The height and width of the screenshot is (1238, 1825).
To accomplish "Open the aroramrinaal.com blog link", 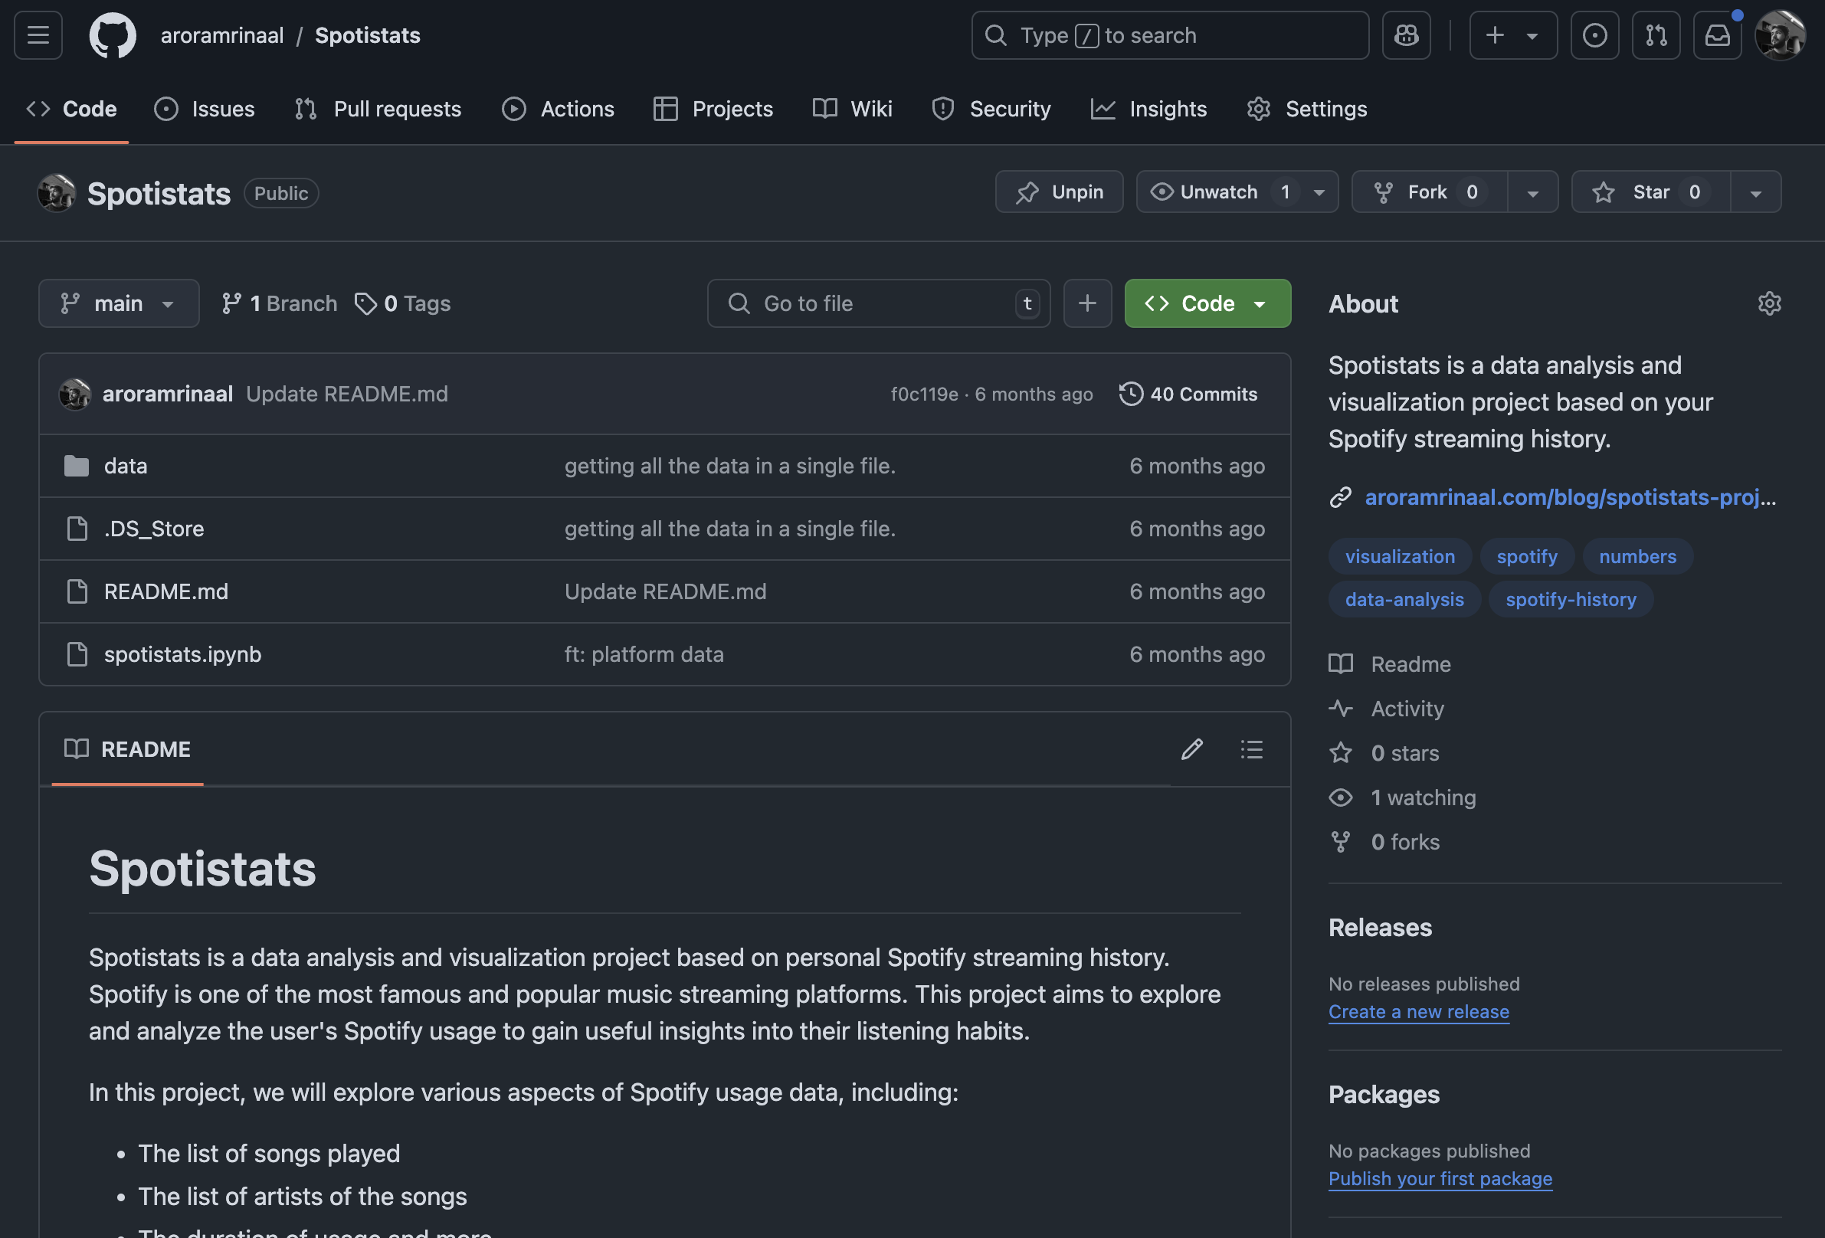I will (x=1570, y=497).
